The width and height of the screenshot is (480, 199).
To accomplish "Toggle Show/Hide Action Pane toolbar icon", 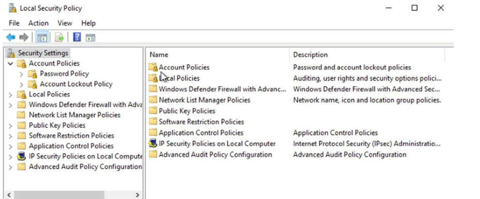I will click(90, 37).
